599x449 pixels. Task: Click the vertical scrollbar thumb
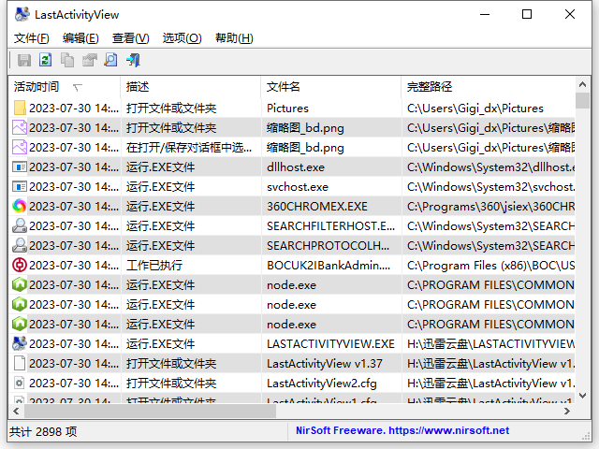(x=582, y=100)
